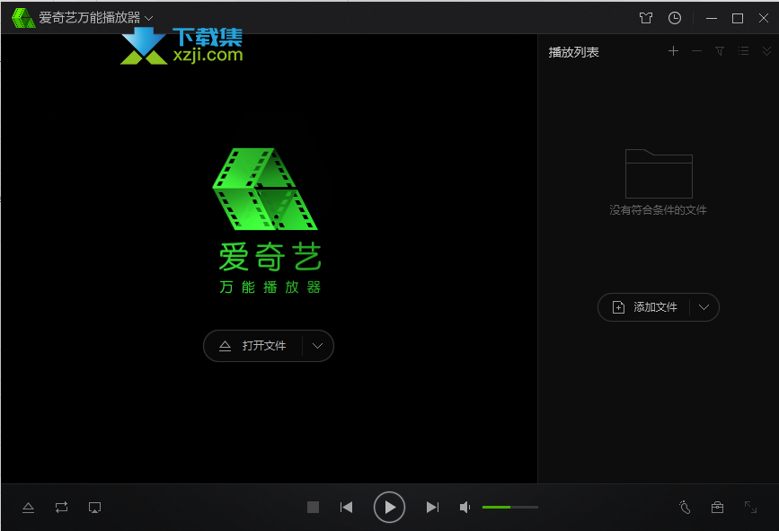Expand the 打开文件 dropdown arrow
Screen dimensions: 779x531
click(x=317, y=346)
